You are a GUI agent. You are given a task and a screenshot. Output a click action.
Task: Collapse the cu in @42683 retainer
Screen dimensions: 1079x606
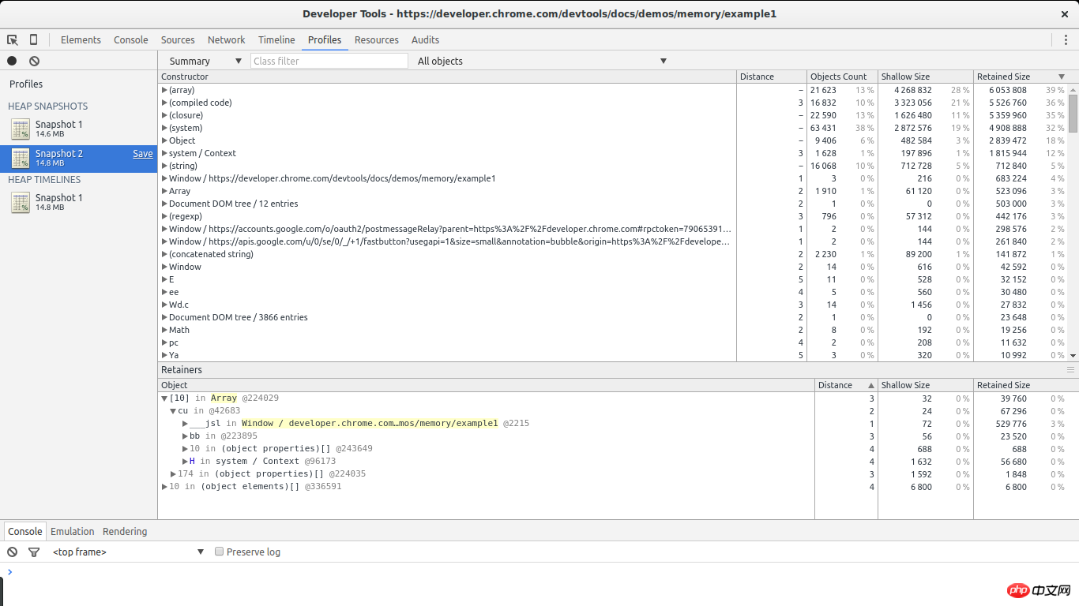click(173, 411)
